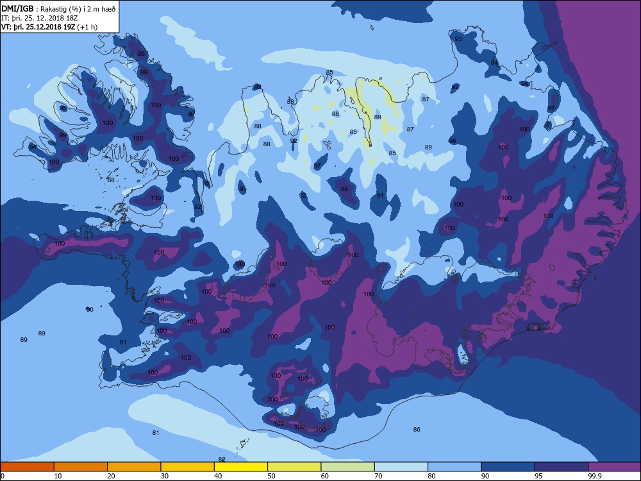Click the '30' legend tick label
Image resolution: width=641 pixels, height=481 pixels.
click(165, 476)
